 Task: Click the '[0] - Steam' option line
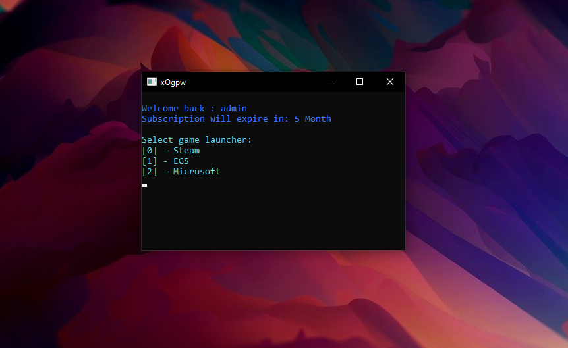[171, 150]
